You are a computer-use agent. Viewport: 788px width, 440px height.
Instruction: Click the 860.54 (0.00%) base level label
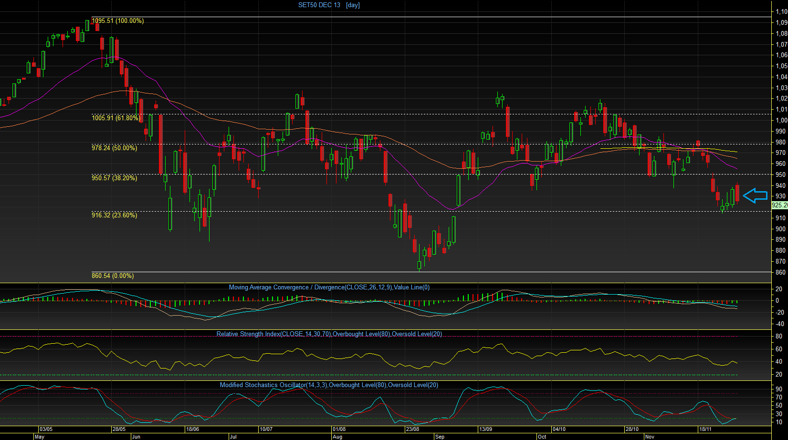113,276
